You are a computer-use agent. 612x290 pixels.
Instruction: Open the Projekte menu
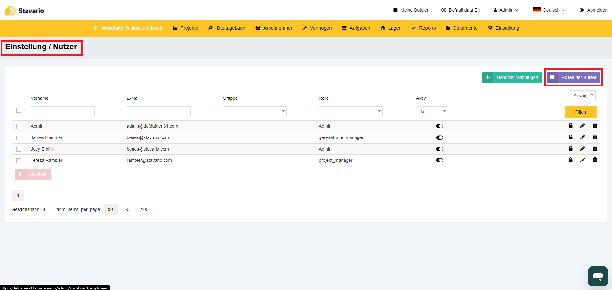[x=185, y=28]
